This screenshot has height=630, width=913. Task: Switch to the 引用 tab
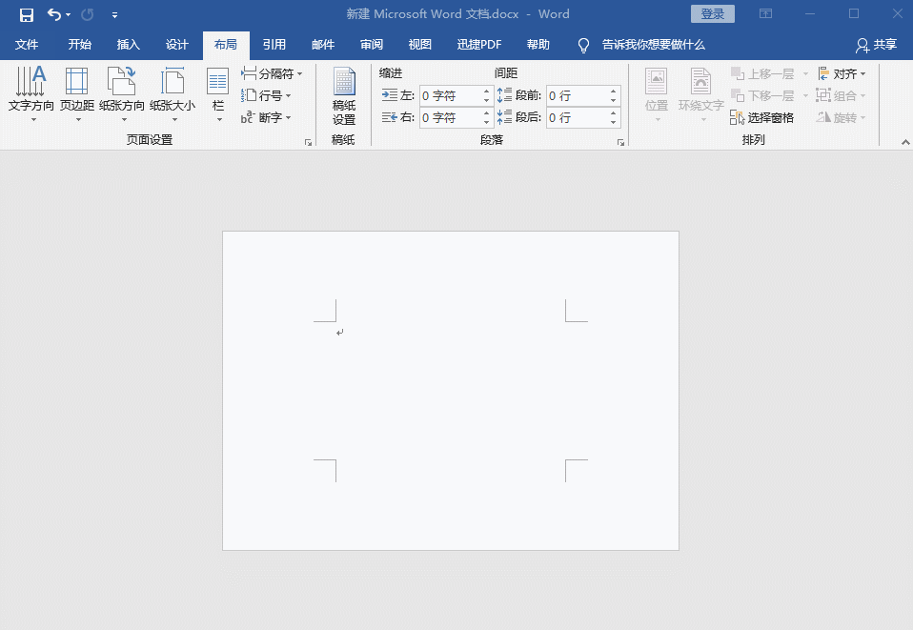coord(274,45)
